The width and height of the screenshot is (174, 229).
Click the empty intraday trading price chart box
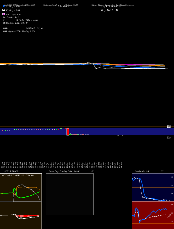pos(70,194)
